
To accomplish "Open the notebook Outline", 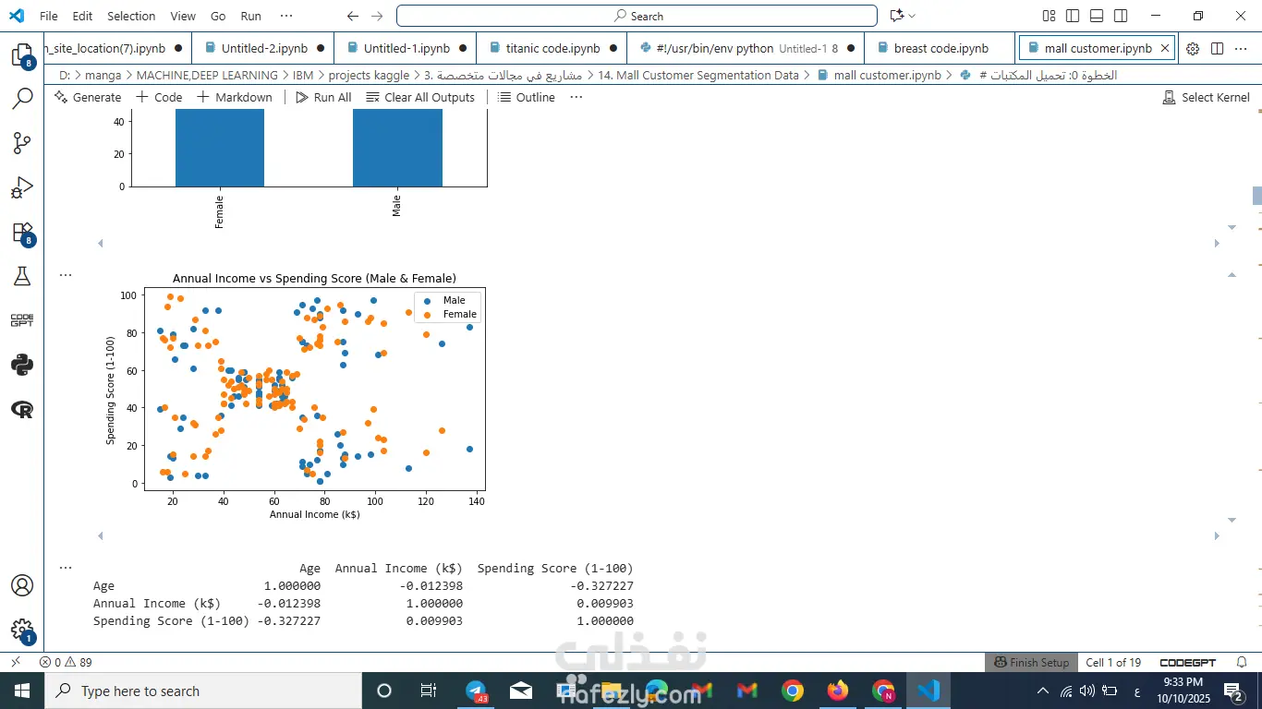I will coord(527,97).
